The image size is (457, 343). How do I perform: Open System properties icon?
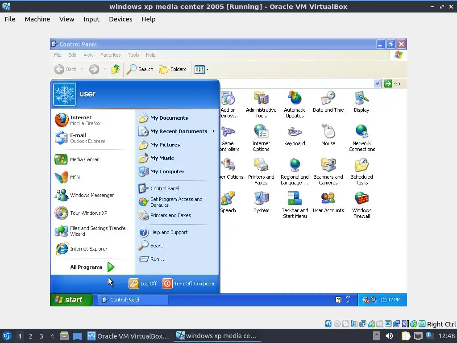coord(261,202)
